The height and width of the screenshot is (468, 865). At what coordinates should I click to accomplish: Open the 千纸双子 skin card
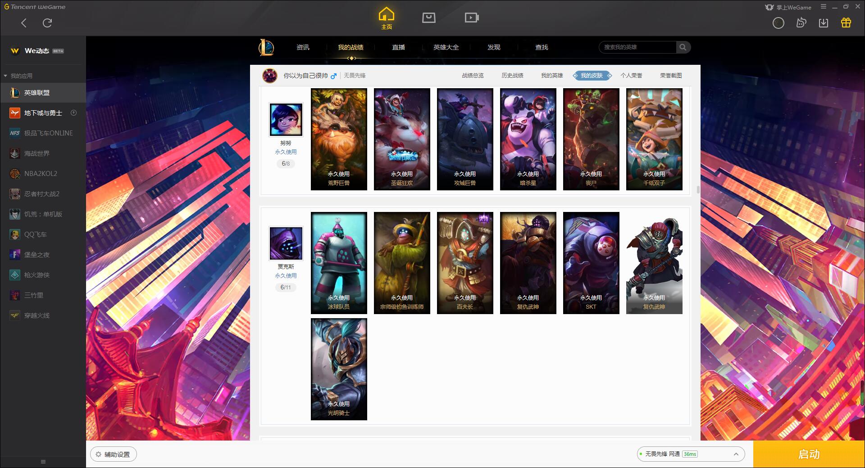coord(654,139)
